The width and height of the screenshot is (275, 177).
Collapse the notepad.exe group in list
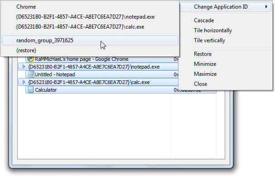[24, 67]
